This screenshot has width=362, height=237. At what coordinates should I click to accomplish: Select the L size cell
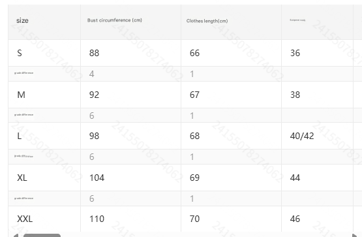pyautogui.click(x=20, y=136)
